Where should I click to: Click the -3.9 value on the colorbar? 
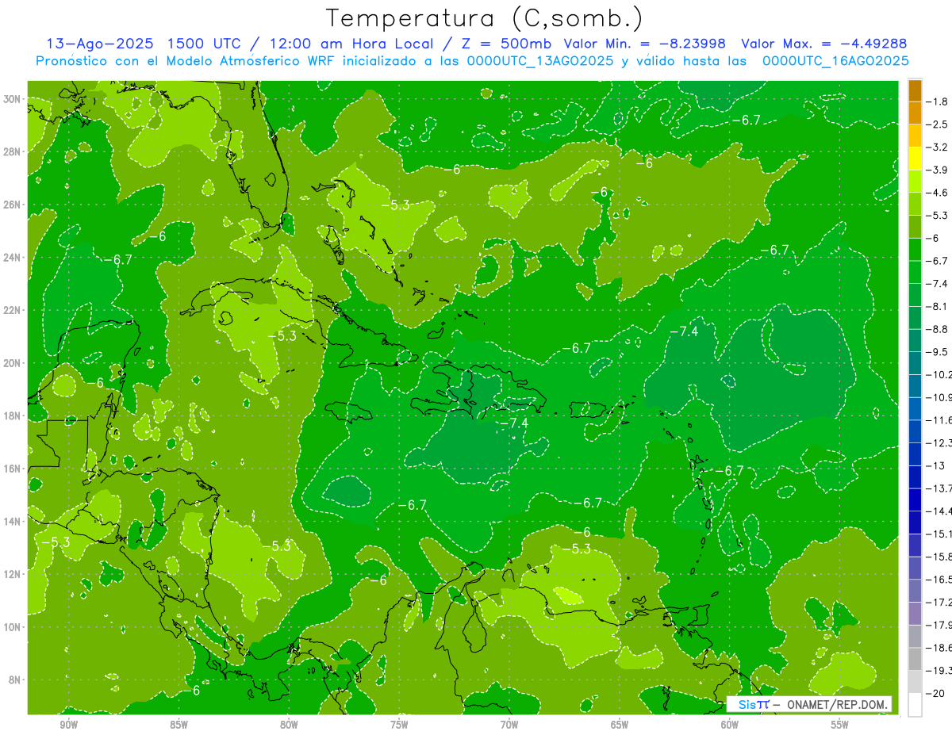click(x=939, y=170)
